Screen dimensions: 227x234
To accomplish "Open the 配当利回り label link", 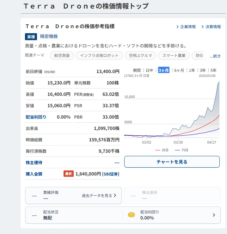I will [x=36, y=117].
